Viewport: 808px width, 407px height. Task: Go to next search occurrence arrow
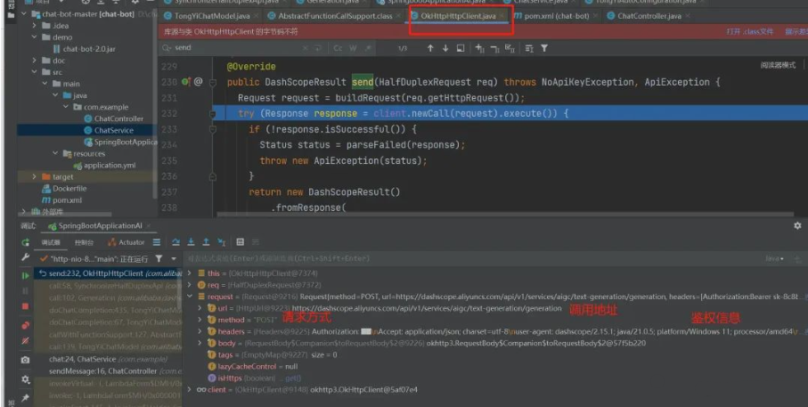tap(445, 48)
